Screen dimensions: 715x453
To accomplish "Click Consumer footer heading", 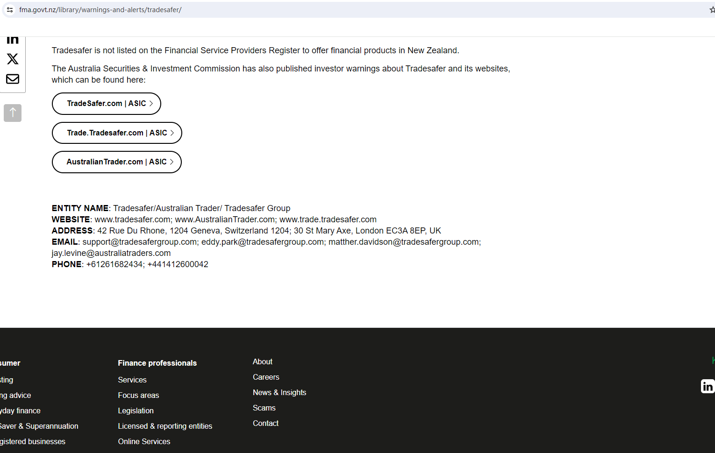I will click(x=10, y=363).
